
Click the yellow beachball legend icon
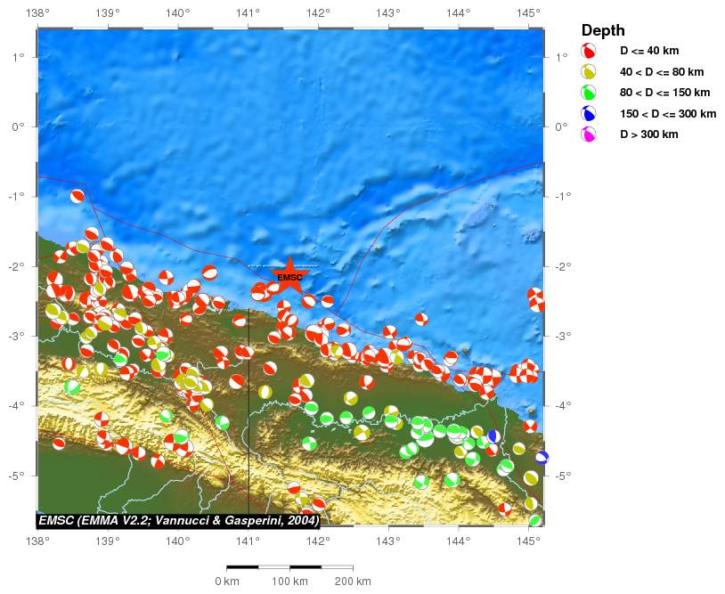(589, 72)
